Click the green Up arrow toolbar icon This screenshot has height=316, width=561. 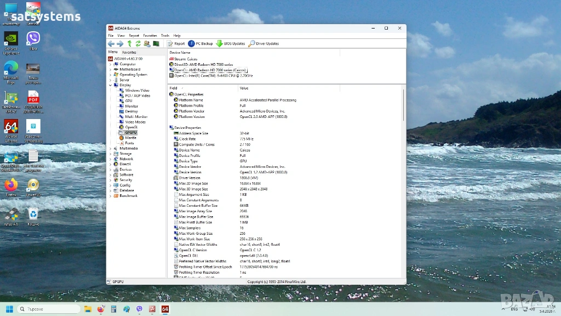pyautogui.click(x=129, y=43)
